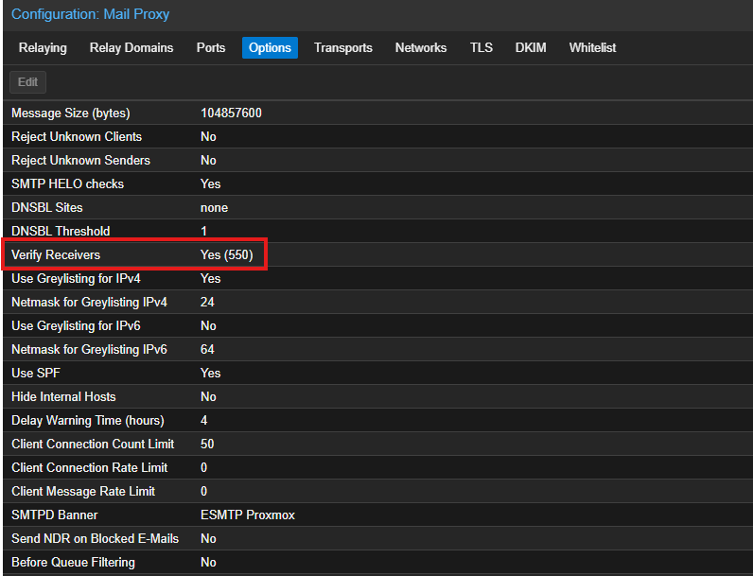This screenshot has width=753, height=576.
Task: Select Delay Warning Time (hours) row
Action: [378, 420]
